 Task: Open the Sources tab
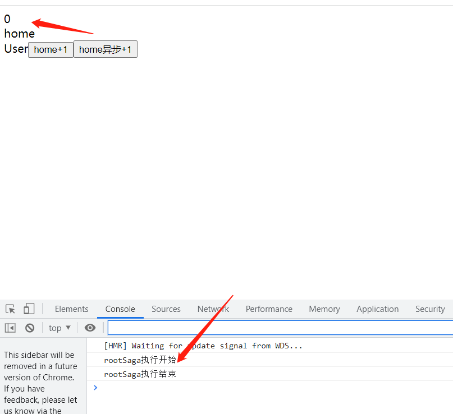click(166, 309)
